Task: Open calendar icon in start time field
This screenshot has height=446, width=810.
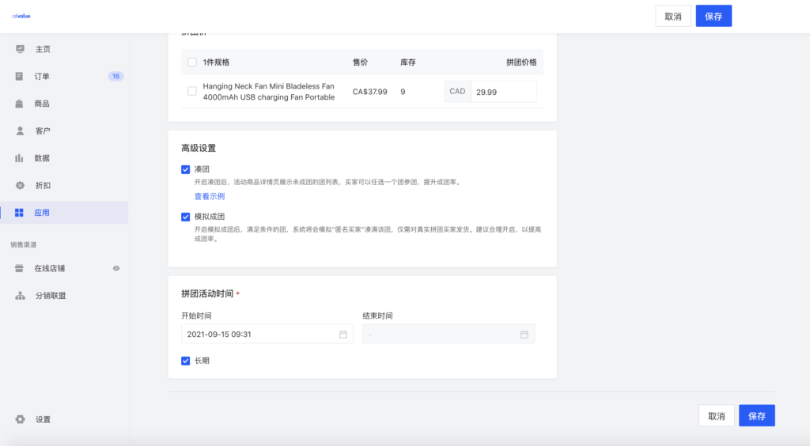Action: click(343, 334)
